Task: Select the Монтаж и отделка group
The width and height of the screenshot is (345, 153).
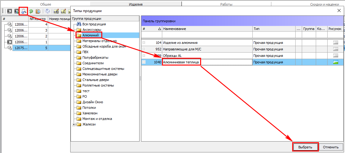Action: (x=97, y=119)
